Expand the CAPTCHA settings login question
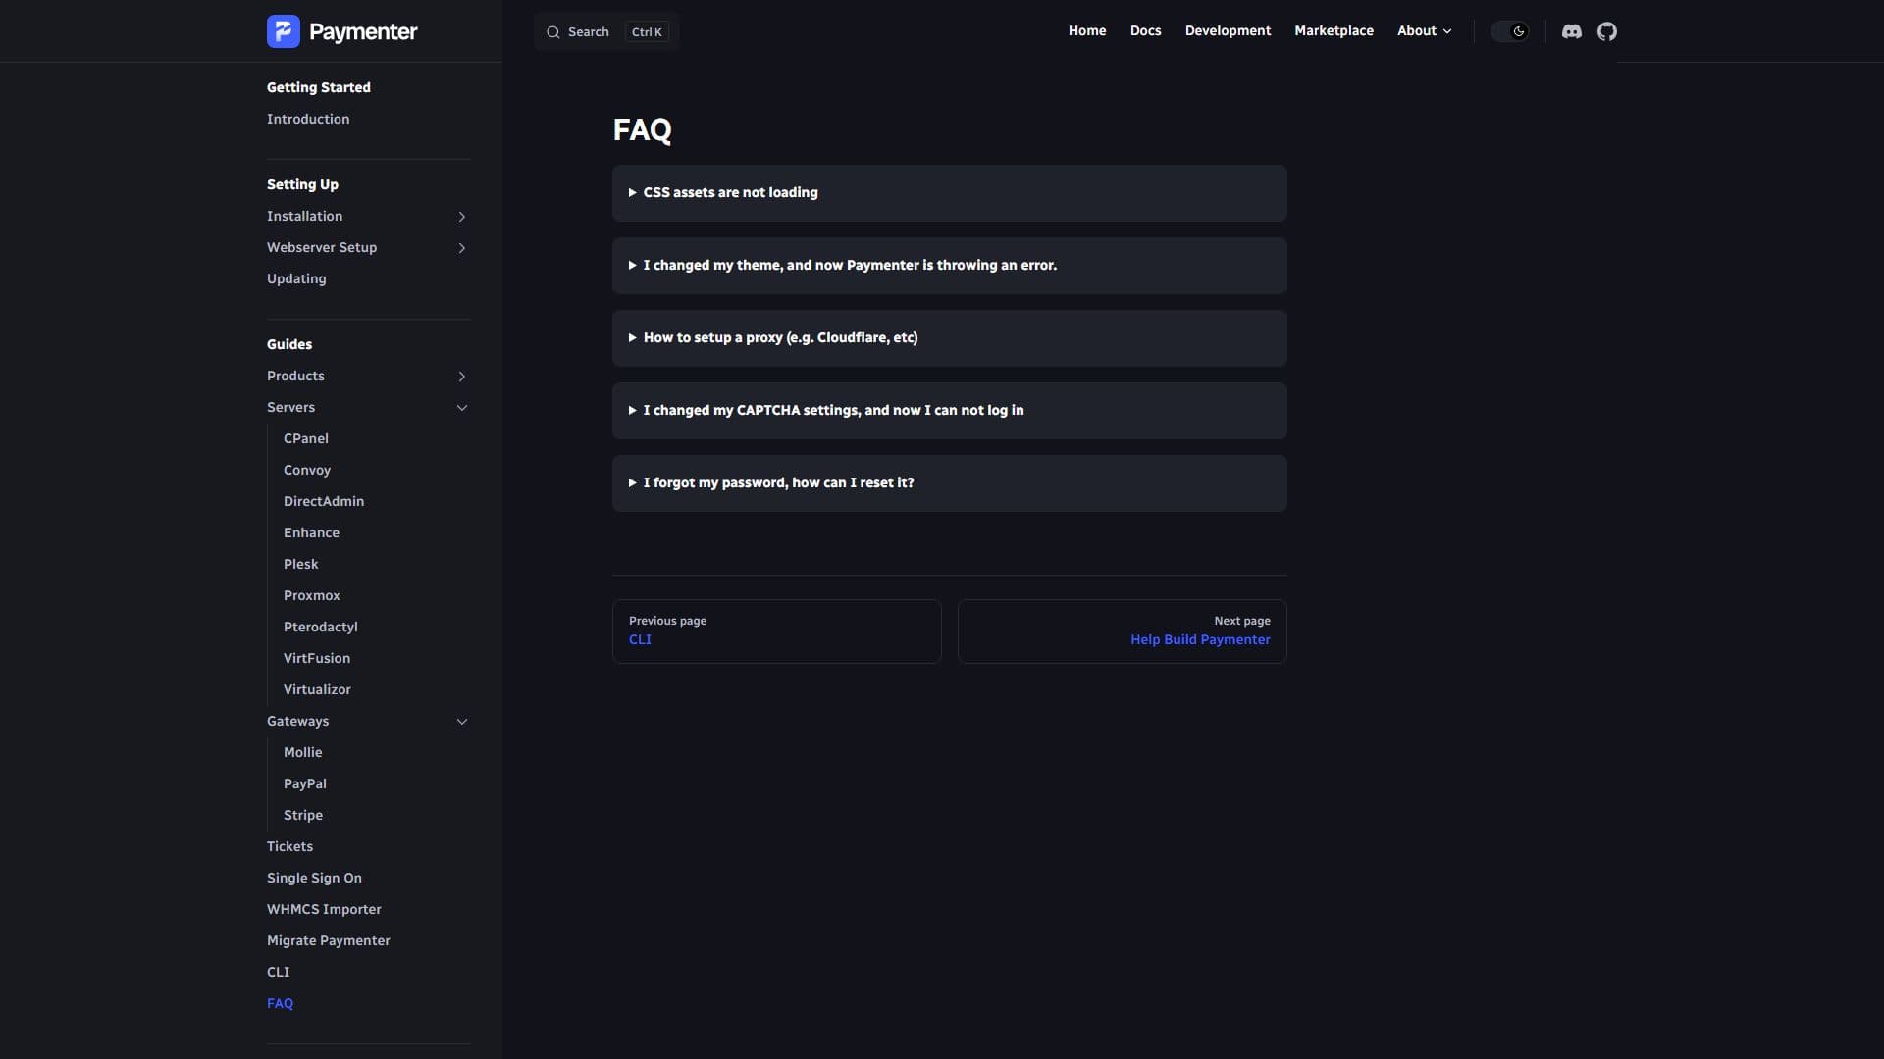The width and height of the screenshot is (1884, 1059). (x=949, y=411)
